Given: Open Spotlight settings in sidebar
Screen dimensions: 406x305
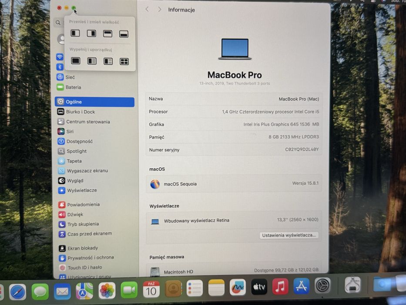Looking at the screenshot, I should point(95,151).
